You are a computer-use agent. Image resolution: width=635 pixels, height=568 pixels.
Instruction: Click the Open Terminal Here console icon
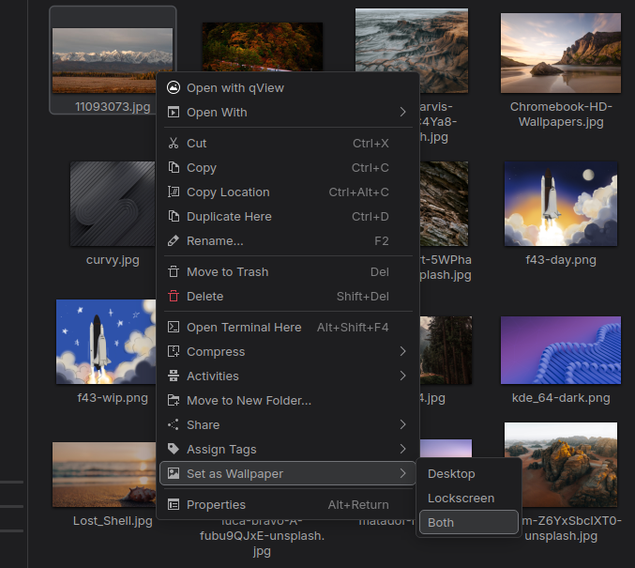174,327
